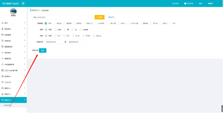Select gender radio 男
This screenshot has height=113, width=223.
65,30
